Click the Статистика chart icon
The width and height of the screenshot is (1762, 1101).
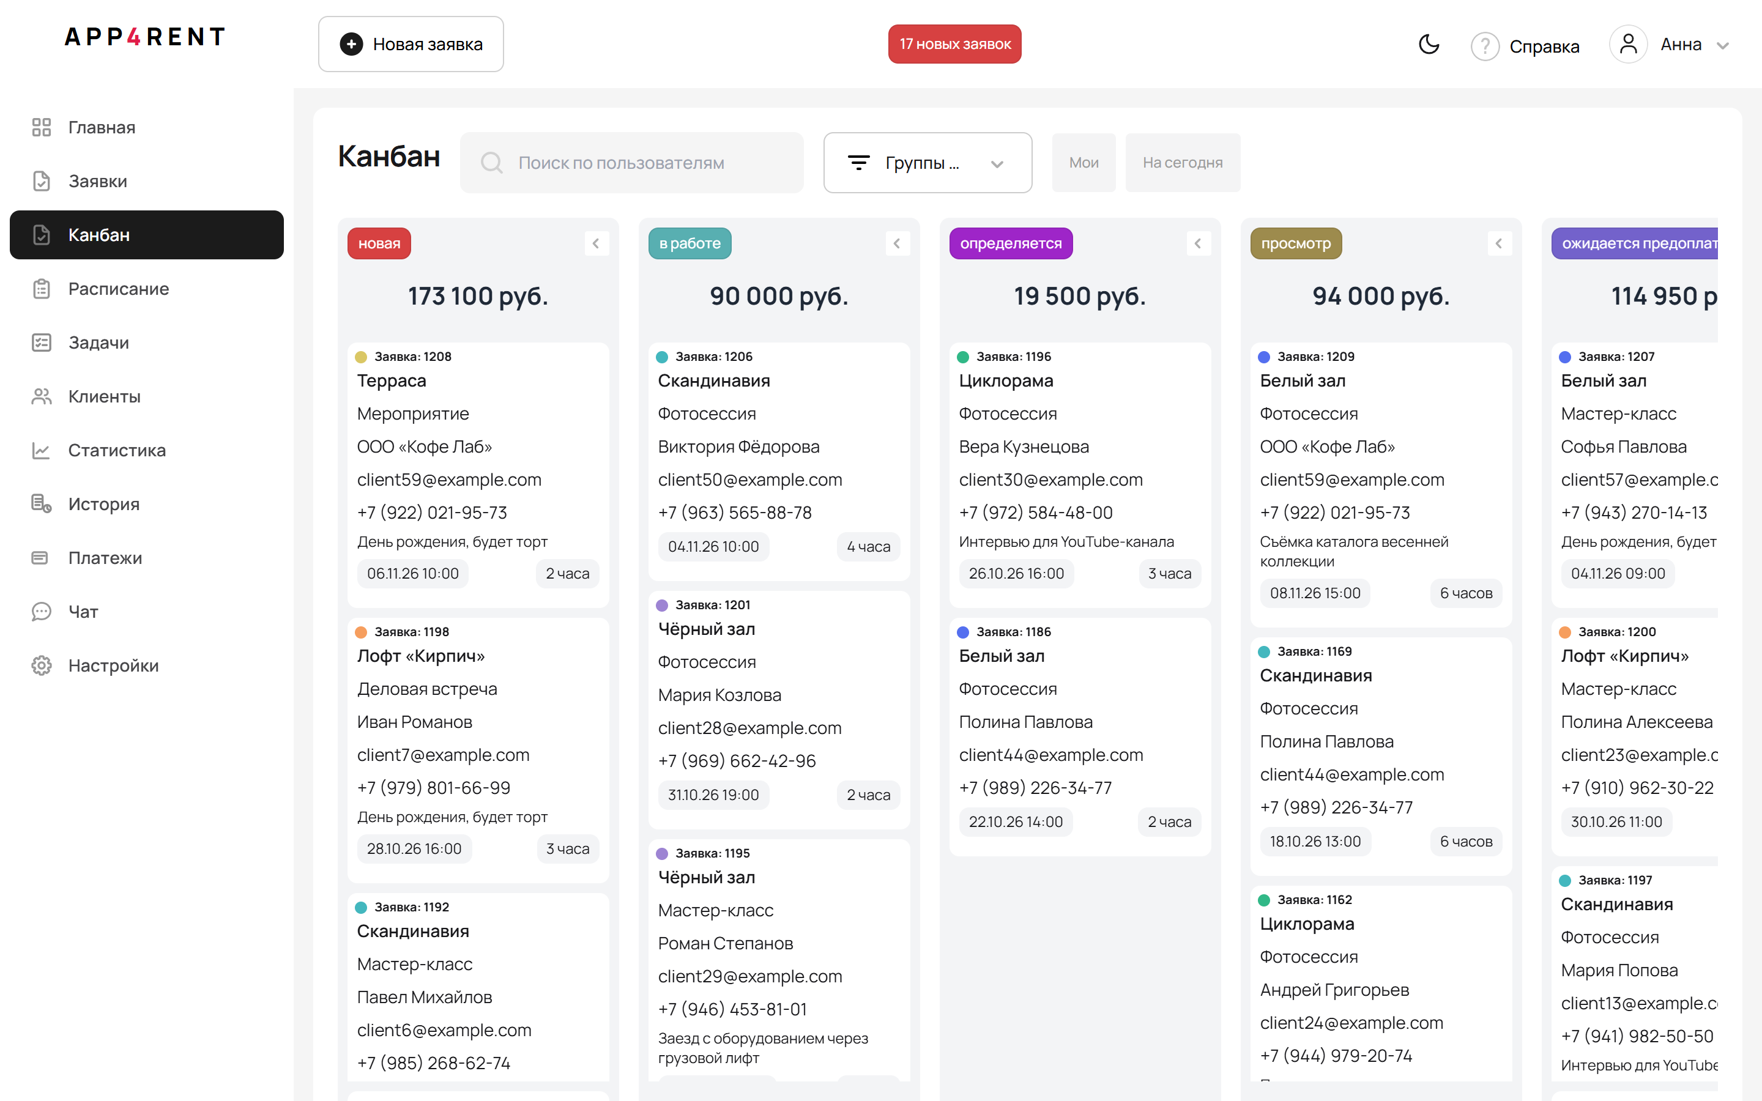pos(42,450)
